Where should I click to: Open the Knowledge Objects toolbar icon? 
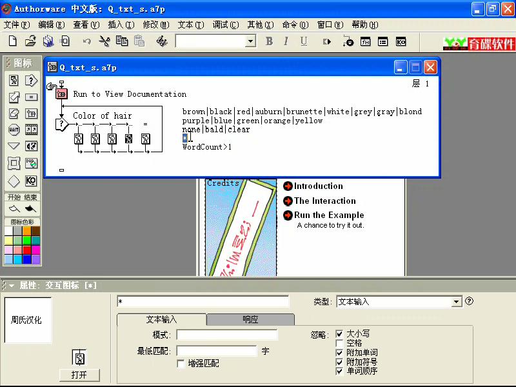point(401,42)
